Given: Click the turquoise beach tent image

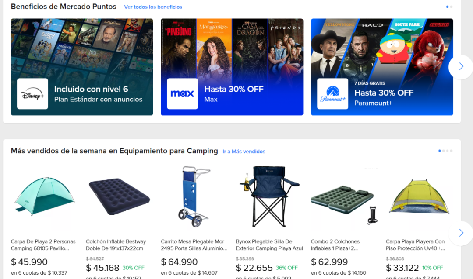Looking at the screenshot, I should pyautogui.click(x=44, y=197).
